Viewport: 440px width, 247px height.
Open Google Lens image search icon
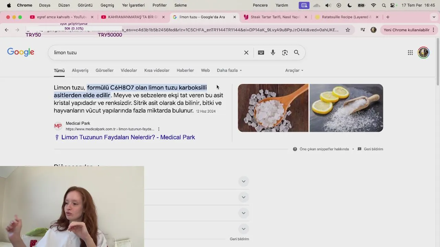[x=285, y=52]
